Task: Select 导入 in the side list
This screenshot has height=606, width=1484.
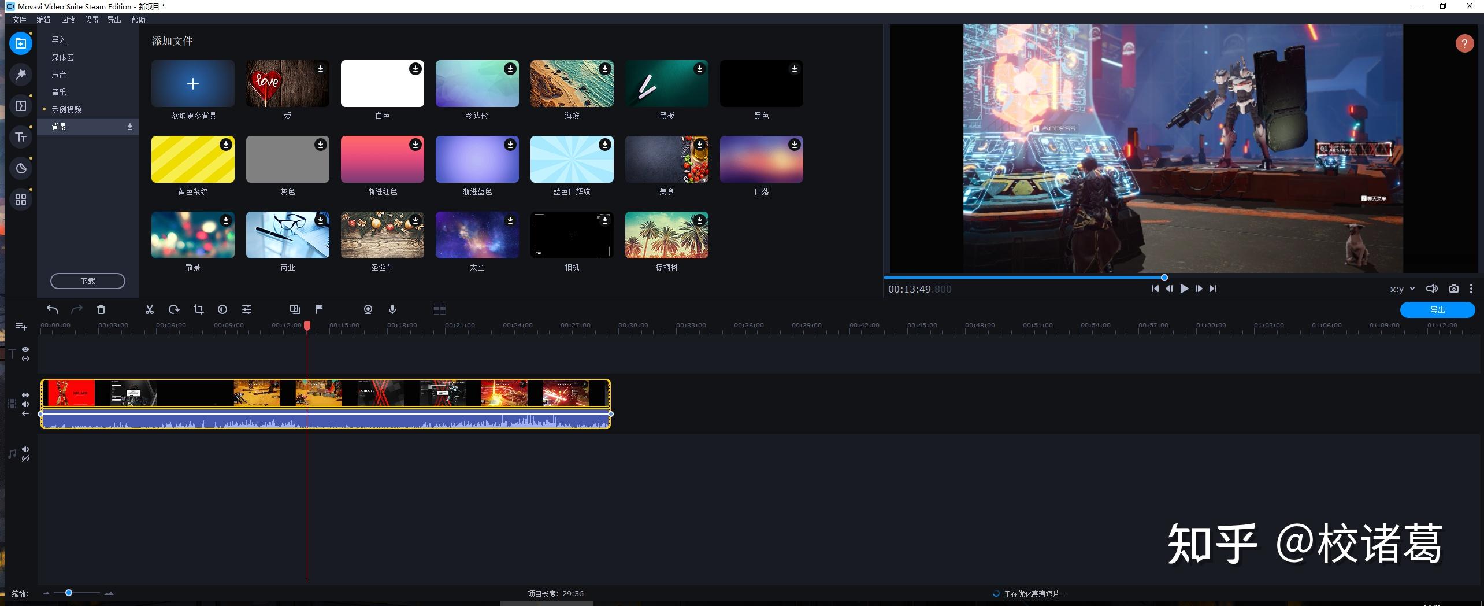Action: (88, 40)
